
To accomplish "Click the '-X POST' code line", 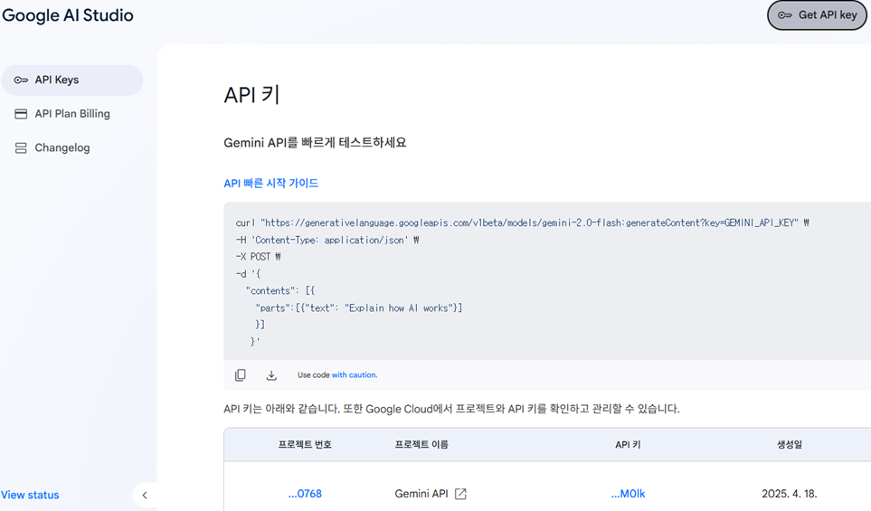I will [259, 257].
